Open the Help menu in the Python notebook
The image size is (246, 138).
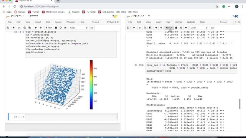(x=82, y=22)
